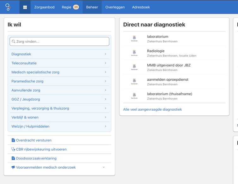
Task: Click the document icon beside Doodsoorzaakverklaring
Action: point(13,158)
